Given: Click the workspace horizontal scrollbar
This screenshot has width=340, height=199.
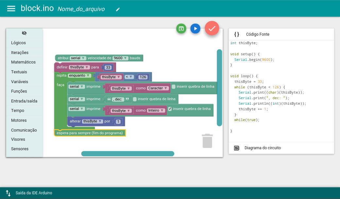Looking at the screenshot, I should pos(127,154).
